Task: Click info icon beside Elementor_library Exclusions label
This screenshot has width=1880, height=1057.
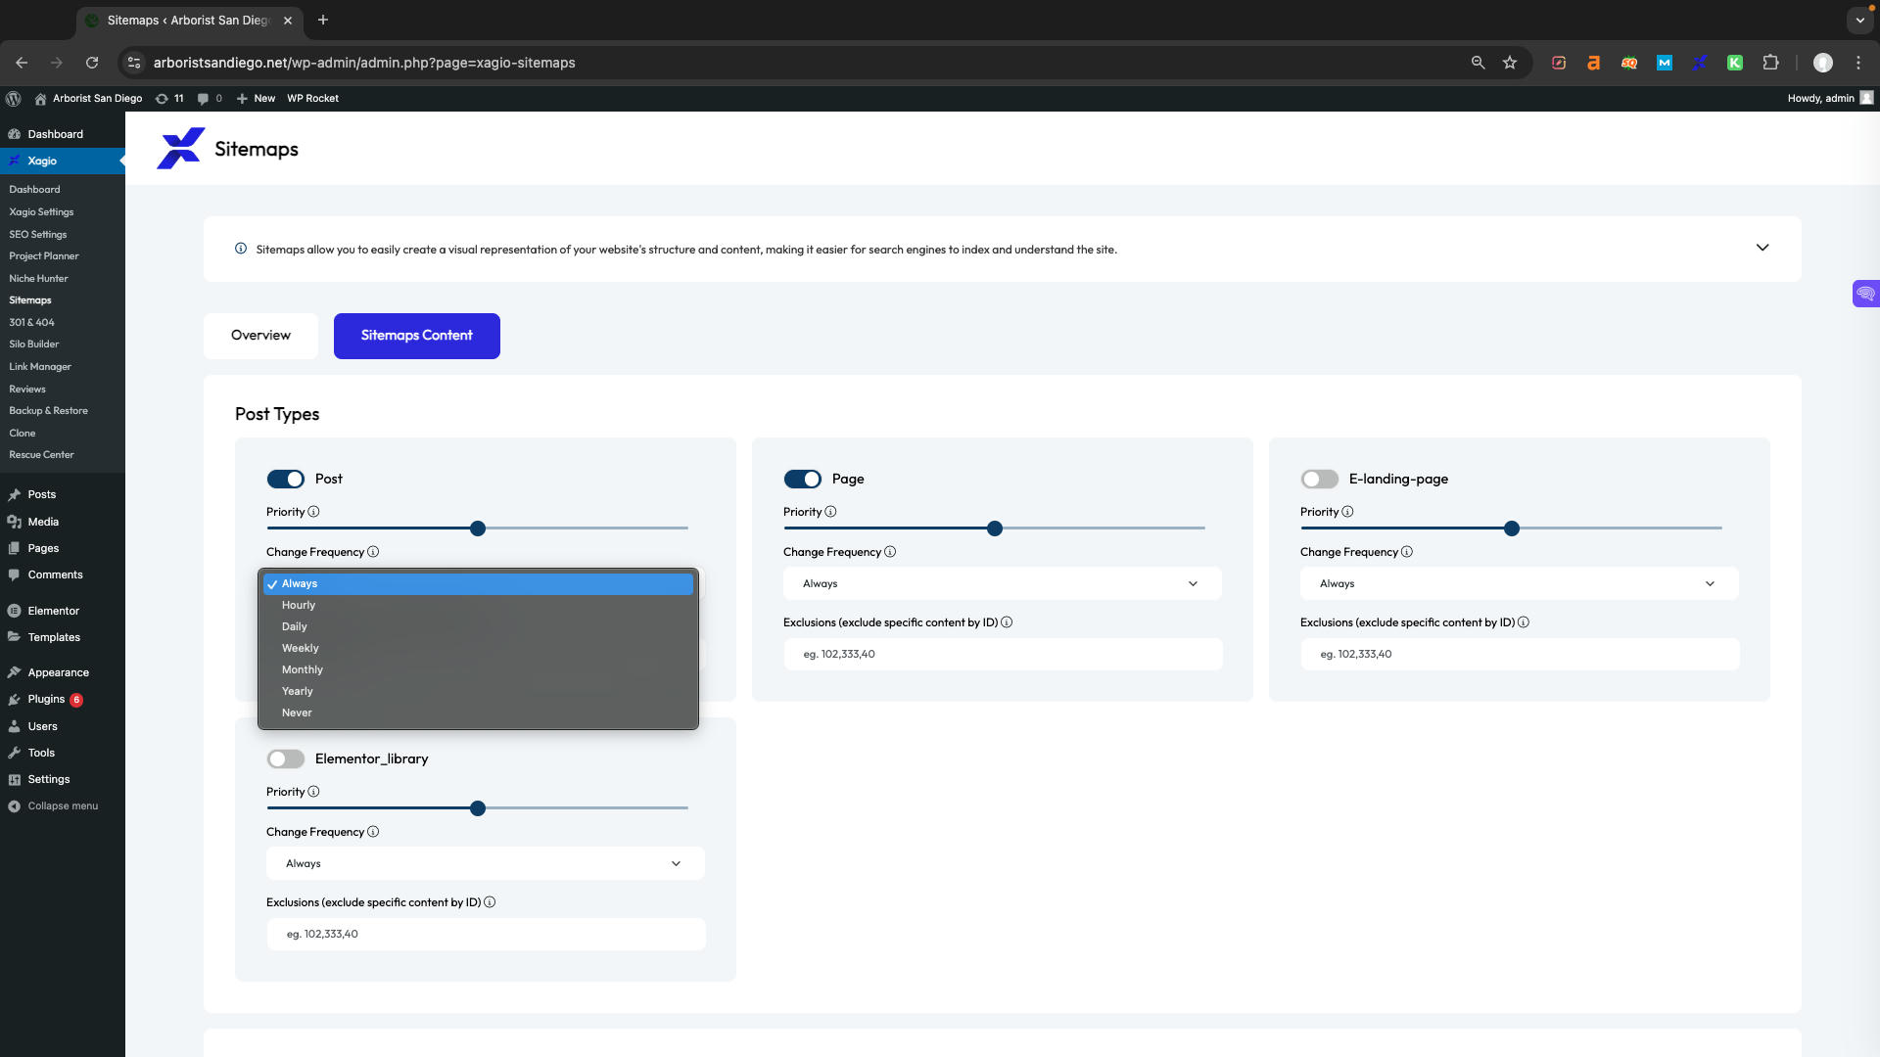Action: click(490, 902)
